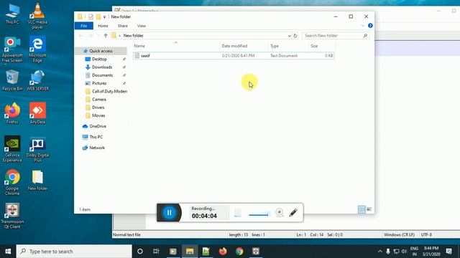Switch to Notepad++ on taskbar
460x258 pixels.
(206, 252)
